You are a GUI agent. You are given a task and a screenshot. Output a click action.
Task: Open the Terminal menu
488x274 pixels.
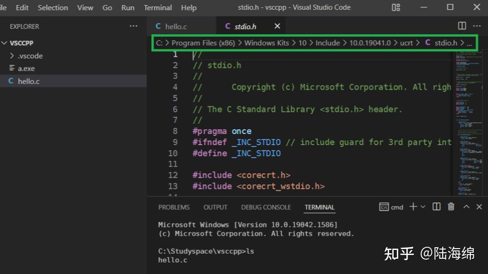point(158,7)
